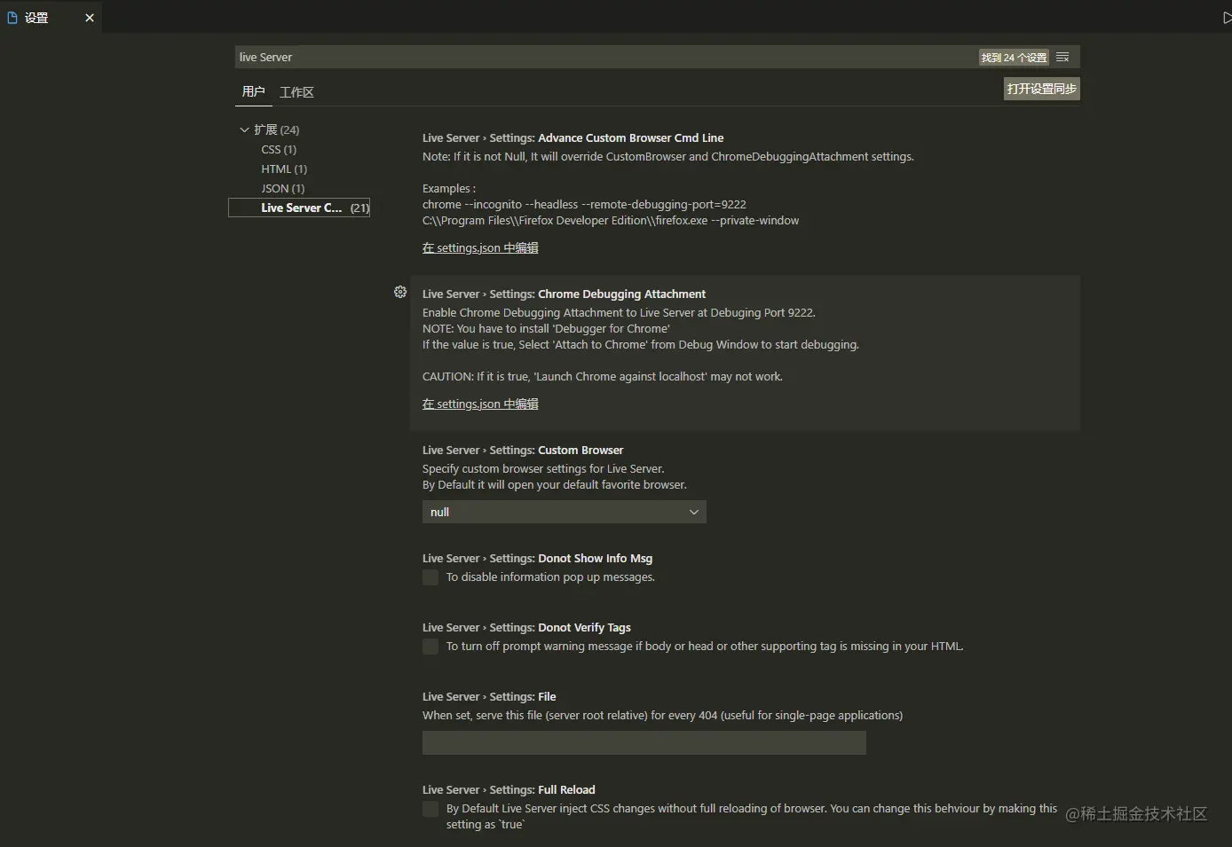
Task: Toggle the Donot Verify Tags checkbox
Action: [430, 647]
